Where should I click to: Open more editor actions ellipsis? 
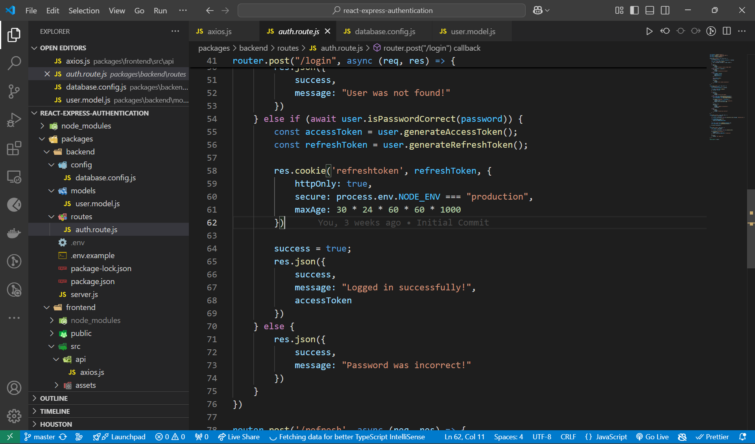coord(742,31)
